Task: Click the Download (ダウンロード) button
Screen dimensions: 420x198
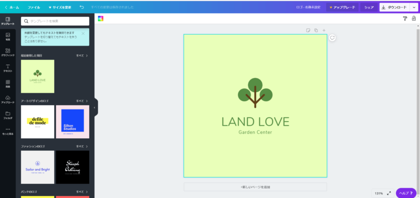Action: click(395, 7)
